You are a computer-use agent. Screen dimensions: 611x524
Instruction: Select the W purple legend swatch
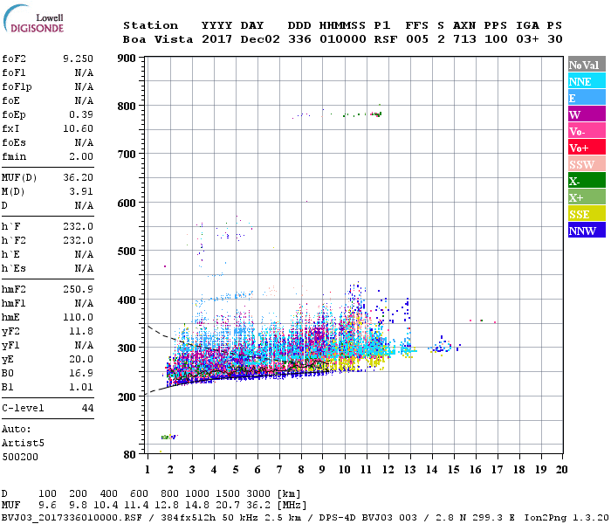(x=586, y=114)
